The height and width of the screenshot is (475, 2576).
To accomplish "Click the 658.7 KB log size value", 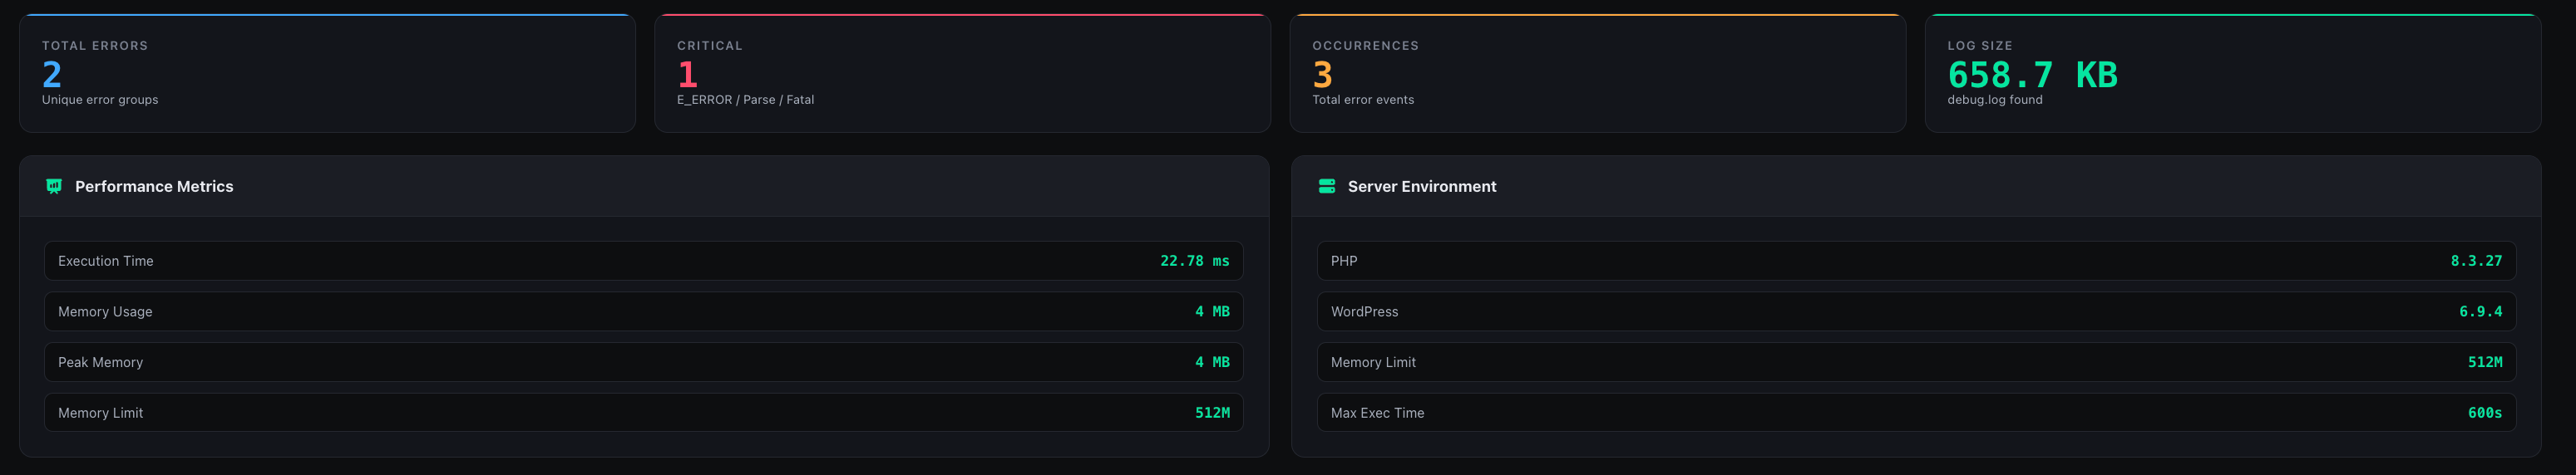I will click(x=2032, y=75).
